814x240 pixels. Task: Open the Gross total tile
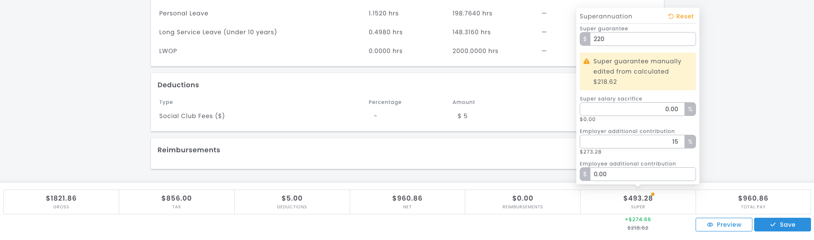pos(61,202)
